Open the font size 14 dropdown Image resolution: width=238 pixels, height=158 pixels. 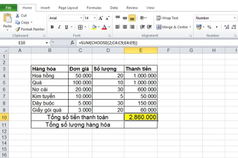pyautogui.click(x=95, y=18)
